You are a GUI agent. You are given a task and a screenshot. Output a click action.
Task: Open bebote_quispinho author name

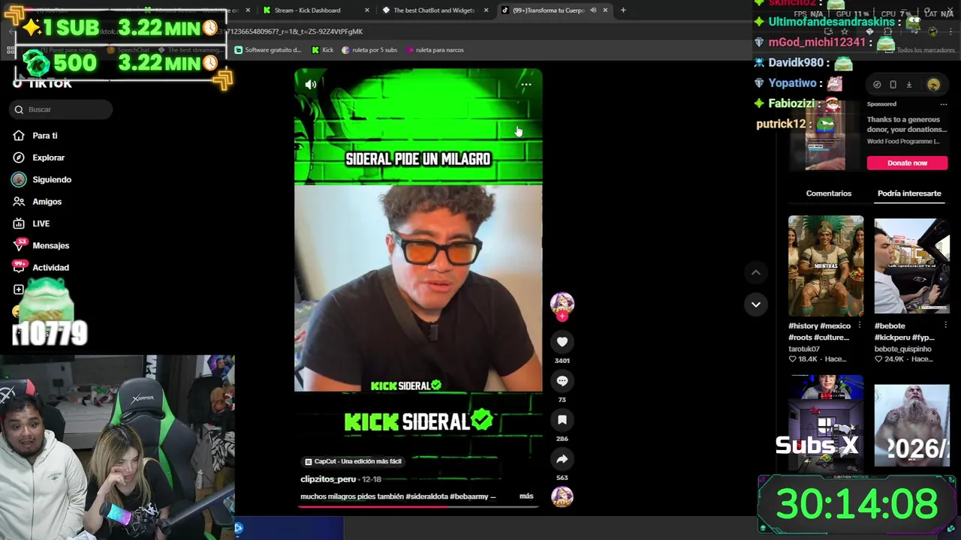[x=902, y=349]
